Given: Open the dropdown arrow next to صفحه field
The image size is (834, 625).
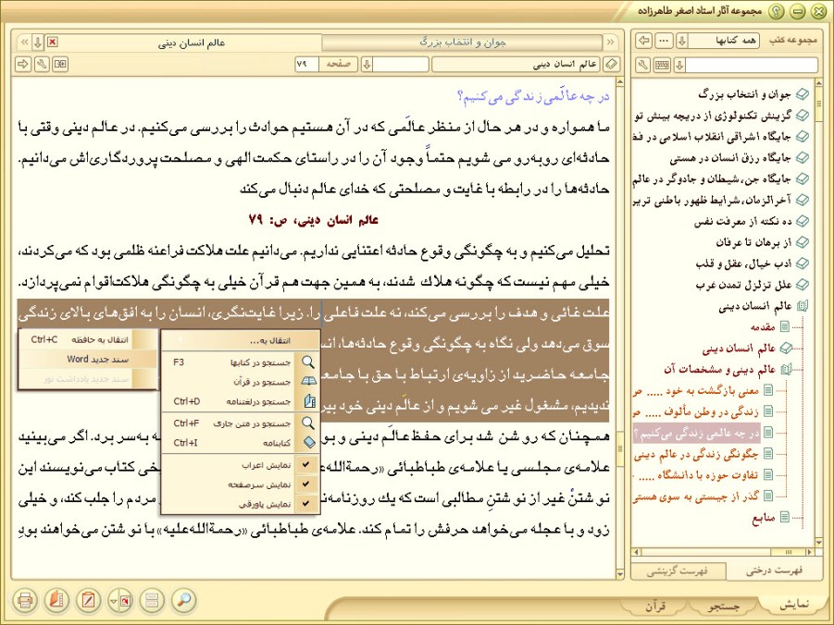Looking at the screenshot, I should point(367,65).
